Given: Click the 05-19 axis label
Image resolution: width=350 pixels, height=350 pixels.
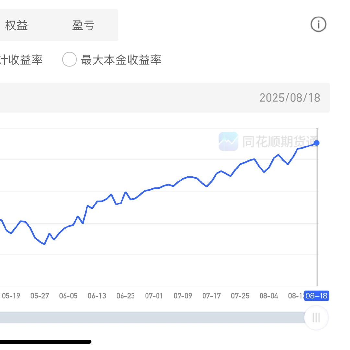Looking at the screenshot, I should 11,296.
